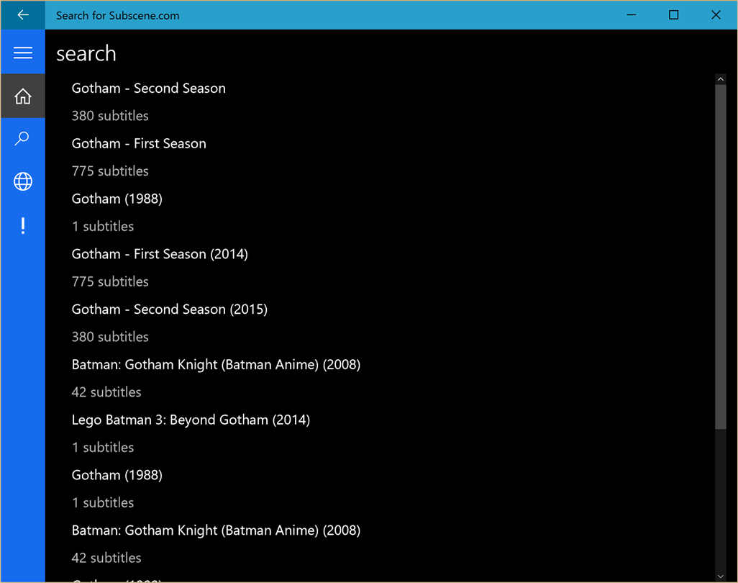Screen dimensions: 738x583
Task: Open the Gotham - Second Season result without year
Action: [149, 89]
